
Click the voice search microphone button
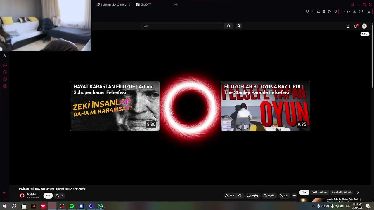(239, 26)
